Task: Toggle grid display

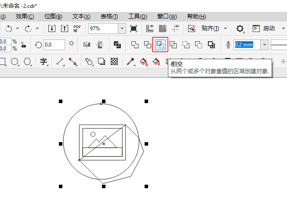Action: [x=163, y=29]
